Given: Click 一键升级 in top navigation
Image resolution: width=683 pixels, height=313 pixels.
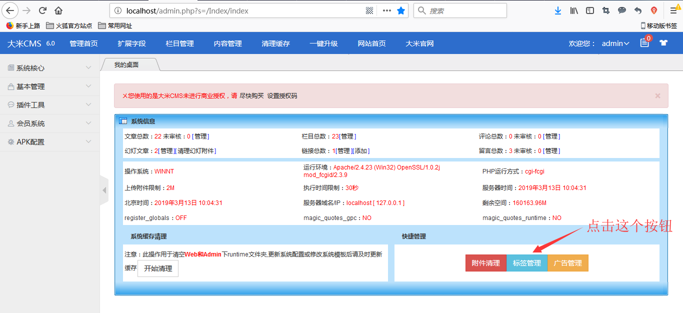Looking at the screenshot, I should (x=323, y=43).
